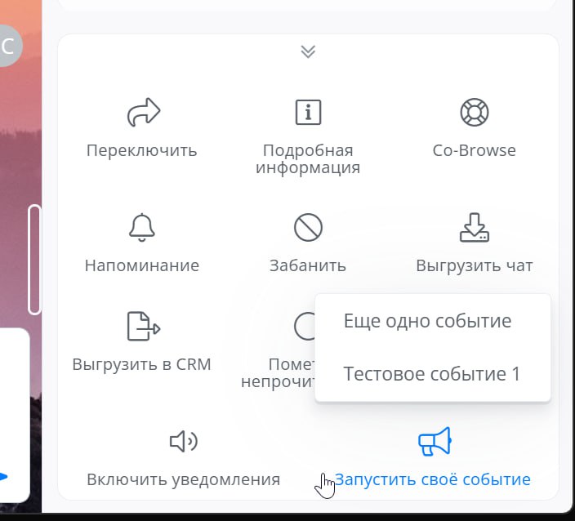Select the Забанить prohibition icon
This screenshot has height=521, width=575.
point(308,227)
